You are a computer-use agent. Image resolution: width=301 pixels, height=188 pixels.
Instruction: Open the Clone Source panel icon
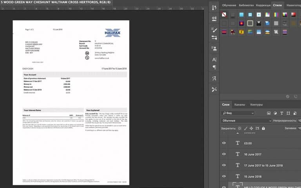pyautogui.click(x=214, y=49)
